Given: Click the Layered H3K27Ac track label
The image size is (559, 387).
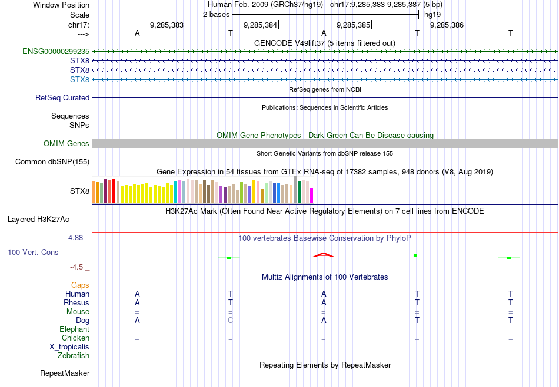Looking at the screenshot, I should tap(38, 220).
